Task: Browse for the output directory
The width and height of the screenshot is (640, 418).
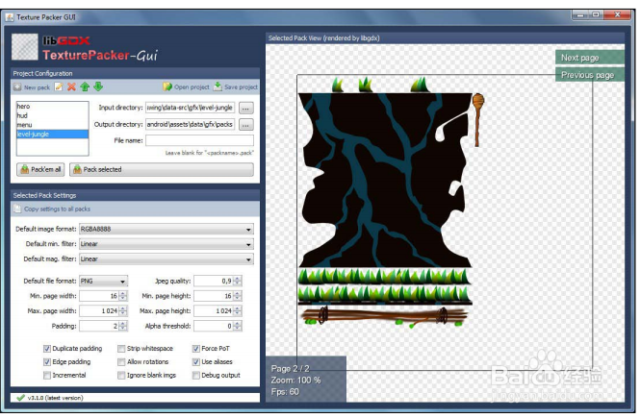Action: (x=245, y=125)
